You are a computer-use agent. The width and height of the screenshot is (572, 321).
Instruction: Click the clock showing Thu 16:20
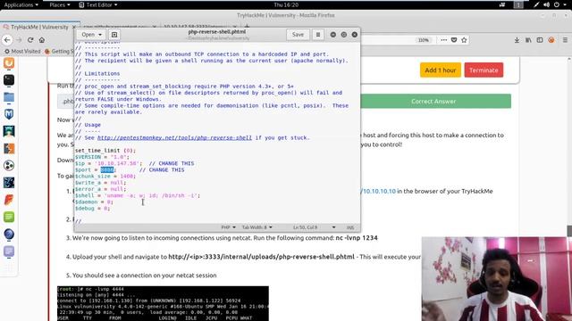pos(286,4)
